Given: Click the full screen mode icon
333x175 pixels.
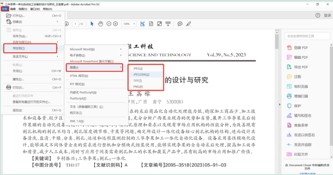Looking at the screenshot, I should 159,24.
